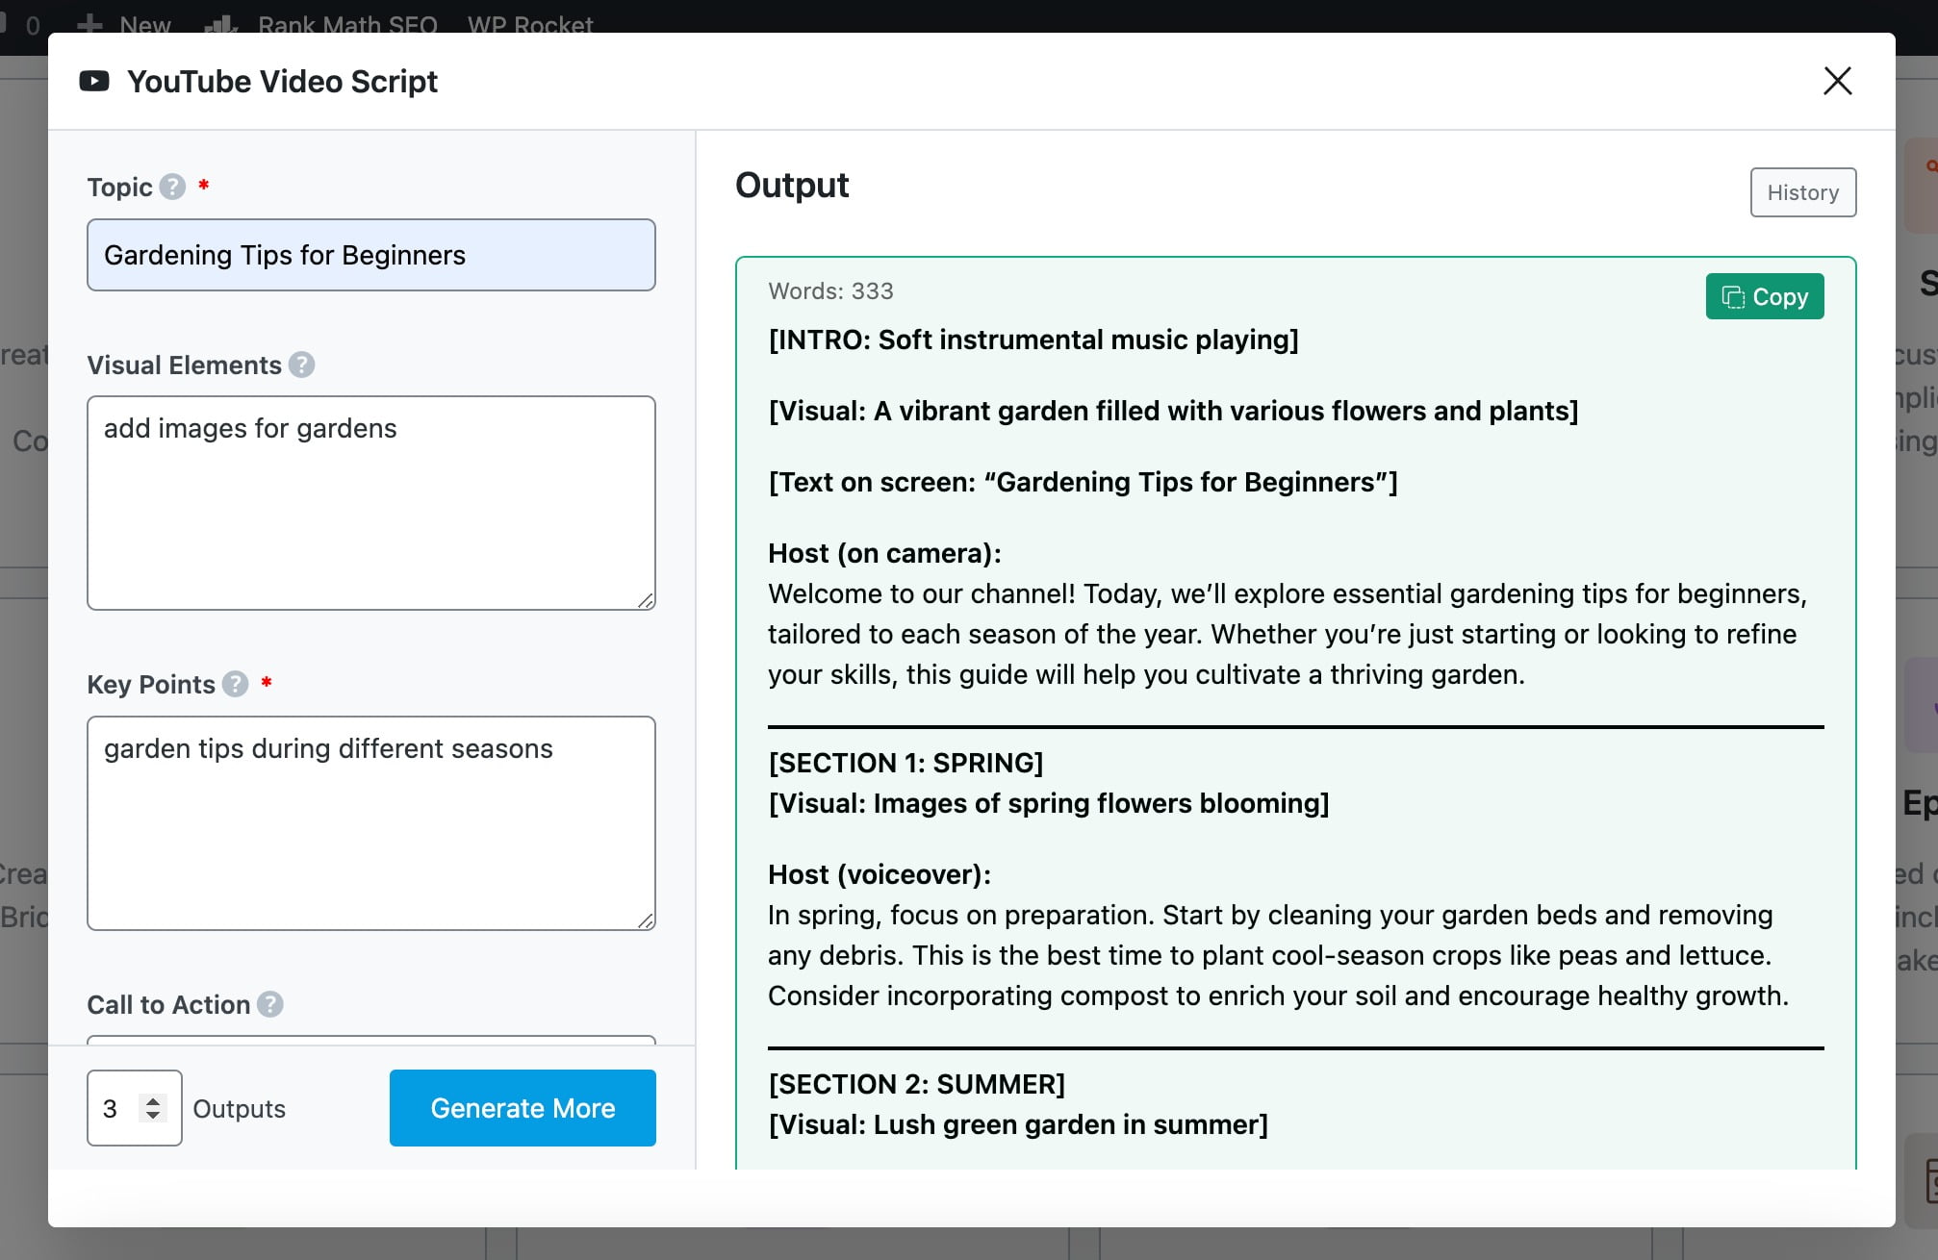Open the output History

(1802, 192)
